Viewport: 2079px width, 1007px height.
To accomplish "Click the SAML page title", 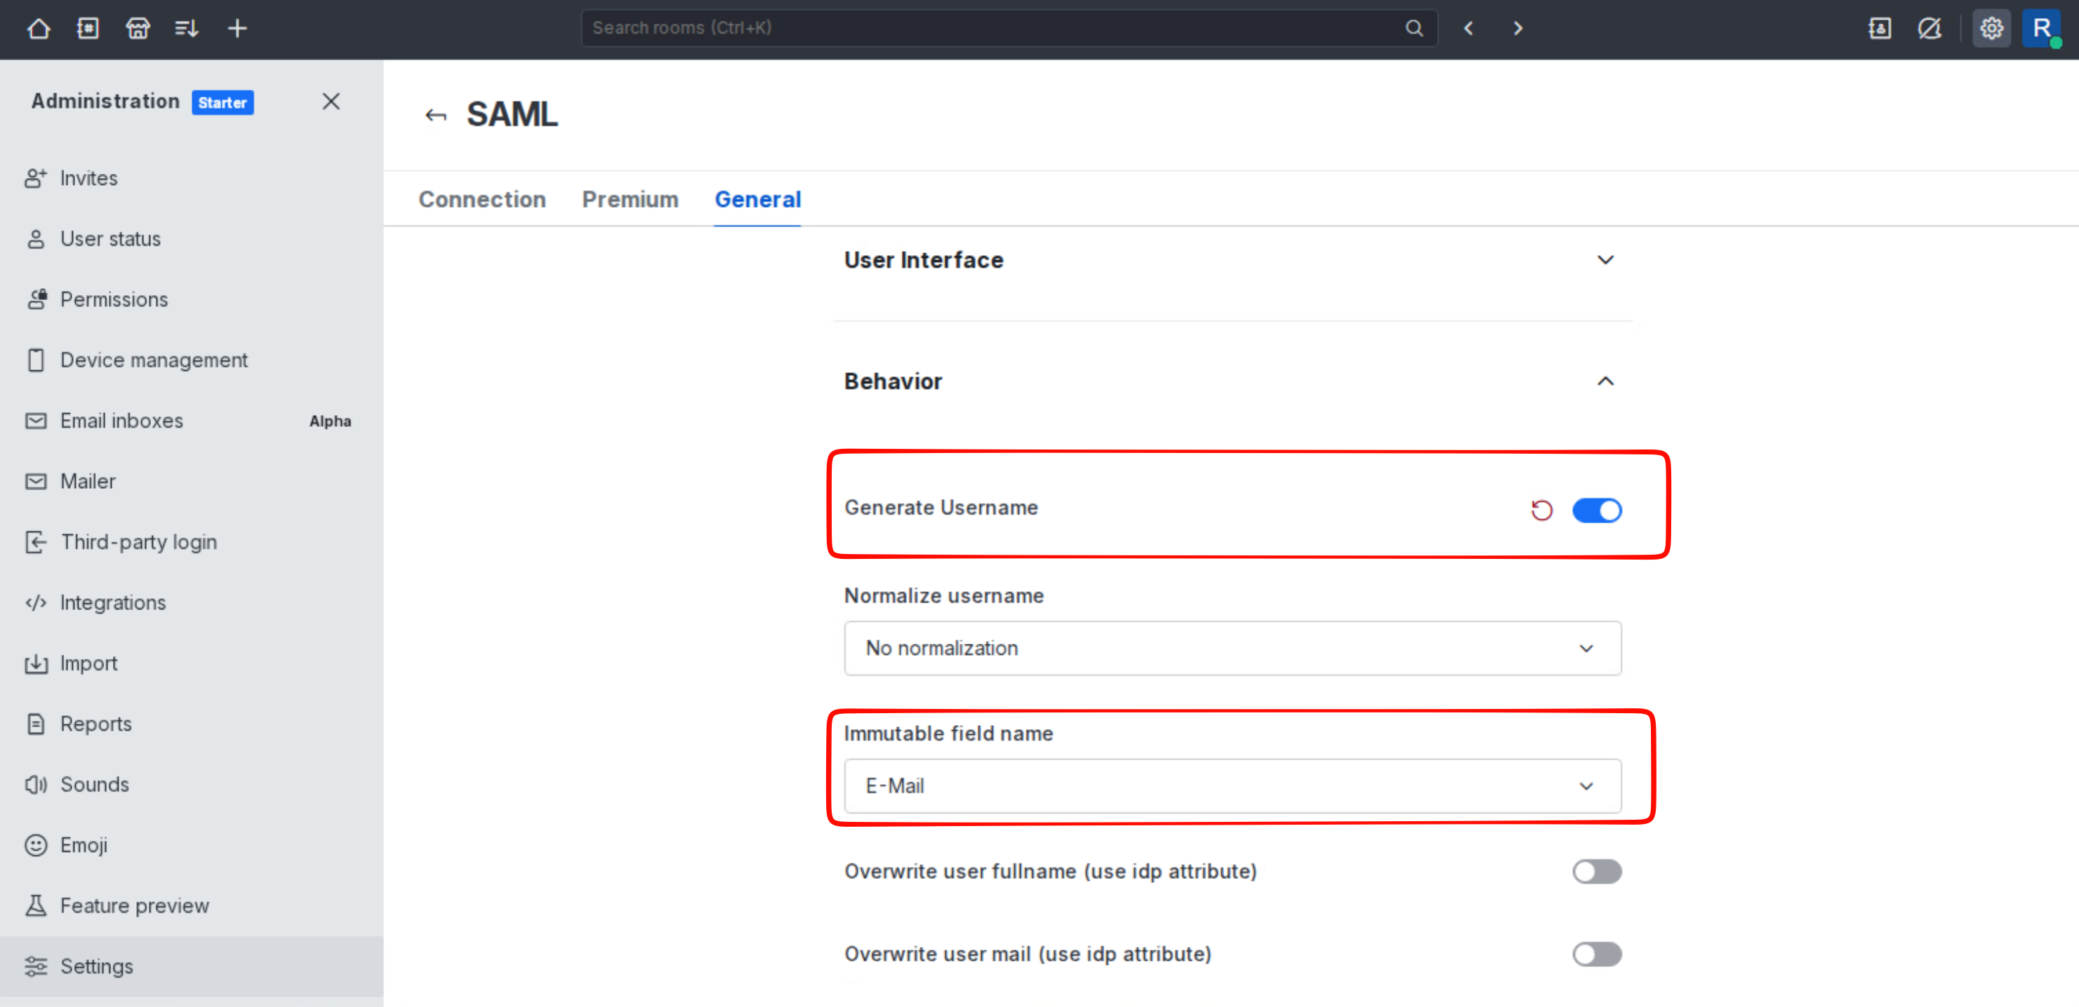I will (512, 114).
